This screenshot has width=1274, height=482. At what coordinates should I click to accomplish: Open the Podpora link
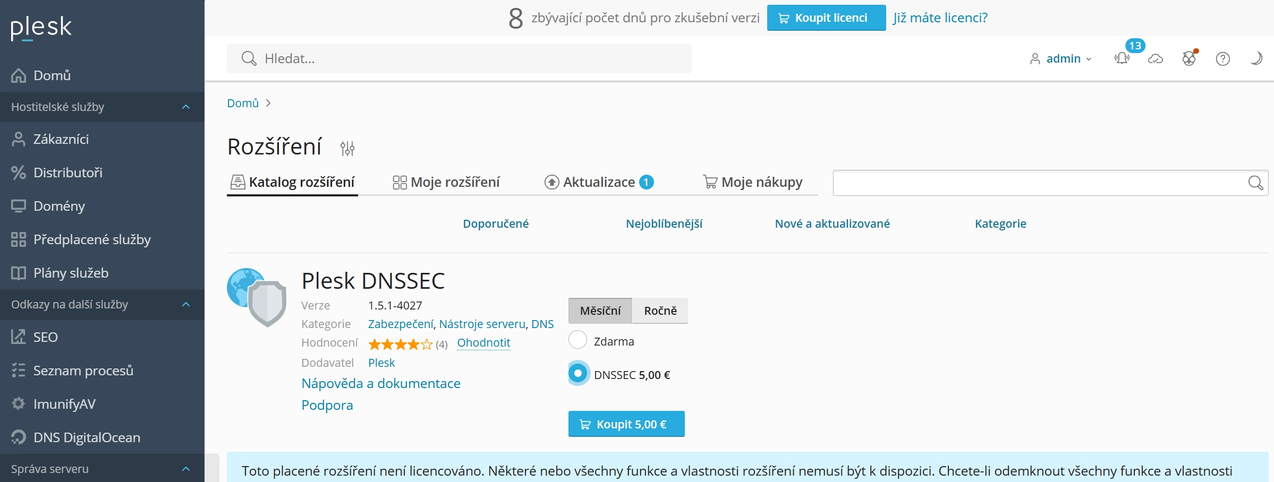[x=327, y=406]
